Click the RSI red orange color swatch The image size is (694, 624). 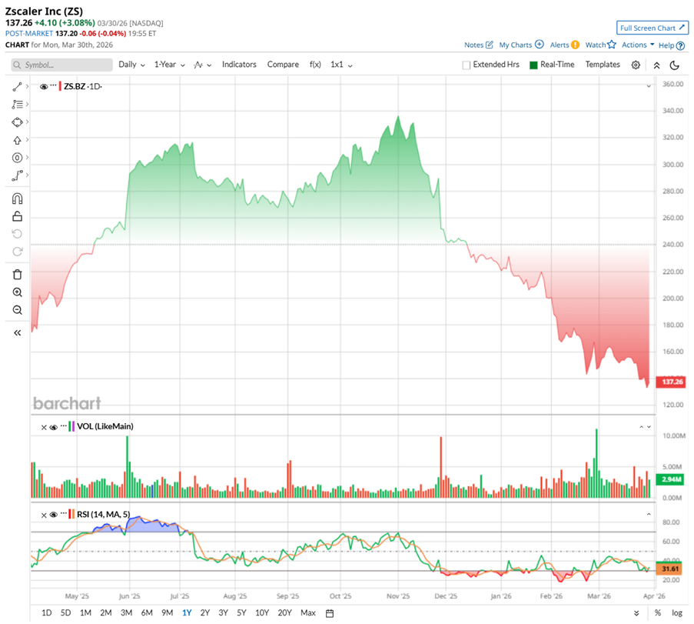[71, 514]
